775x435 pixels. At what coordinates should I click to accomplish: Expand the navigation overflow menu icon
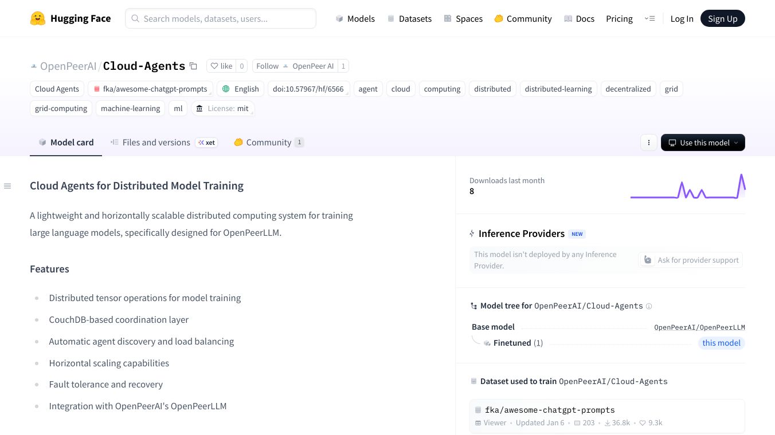[x=649, y=18]
